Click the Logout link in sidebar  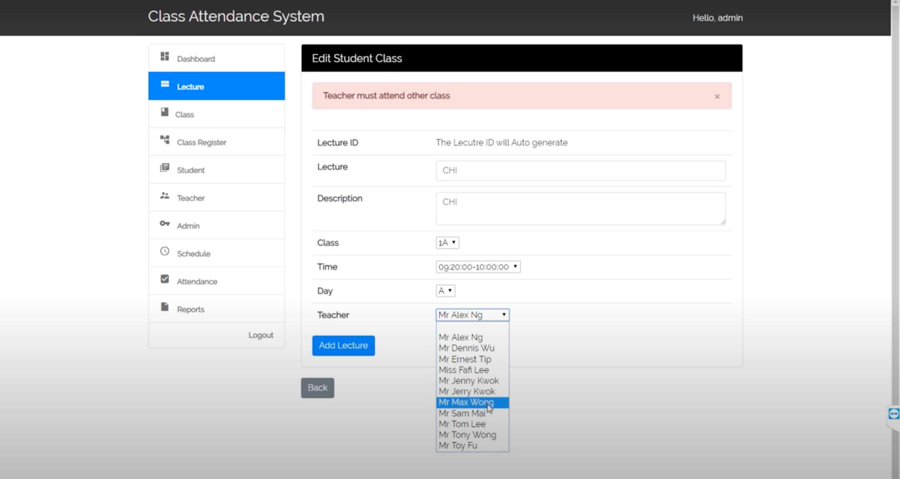pyautogui.click(x=261, y=335)
